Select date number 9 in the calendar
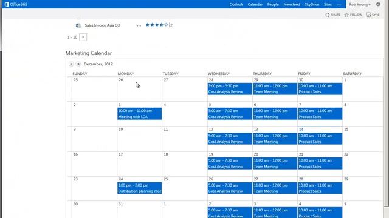389x218 pixels. pyautogui.click(x=74, y=129)
